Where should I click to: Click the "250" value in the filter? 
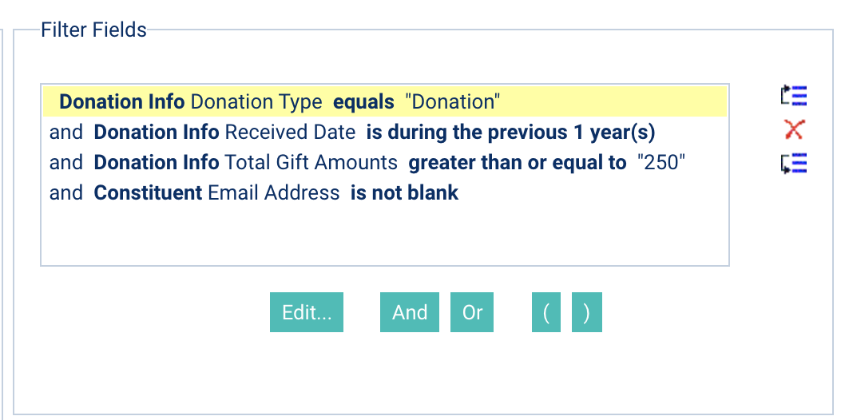point(661,162)
